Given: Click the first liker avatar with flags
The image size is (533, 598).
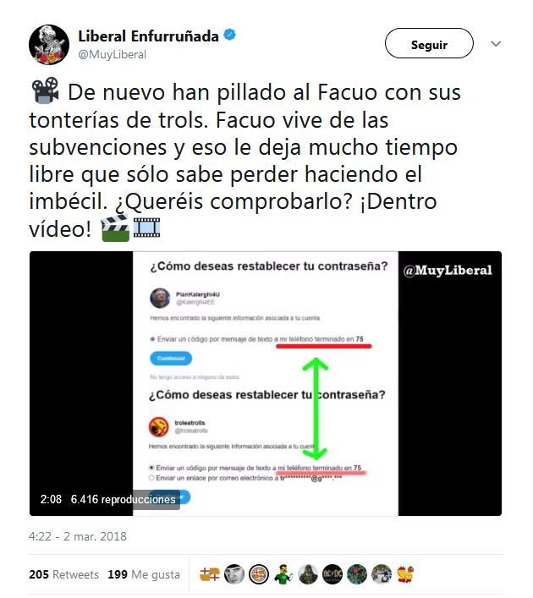Looking at the screenshot, I should 210,574.
